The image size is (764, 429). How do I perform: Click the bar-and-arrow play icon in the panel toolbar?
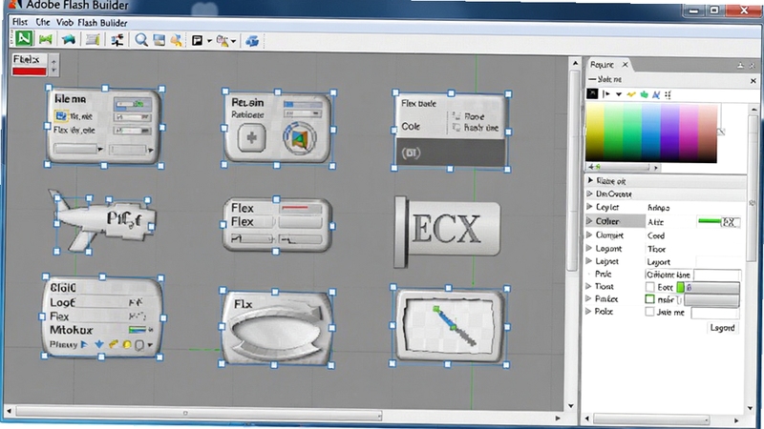606,94
